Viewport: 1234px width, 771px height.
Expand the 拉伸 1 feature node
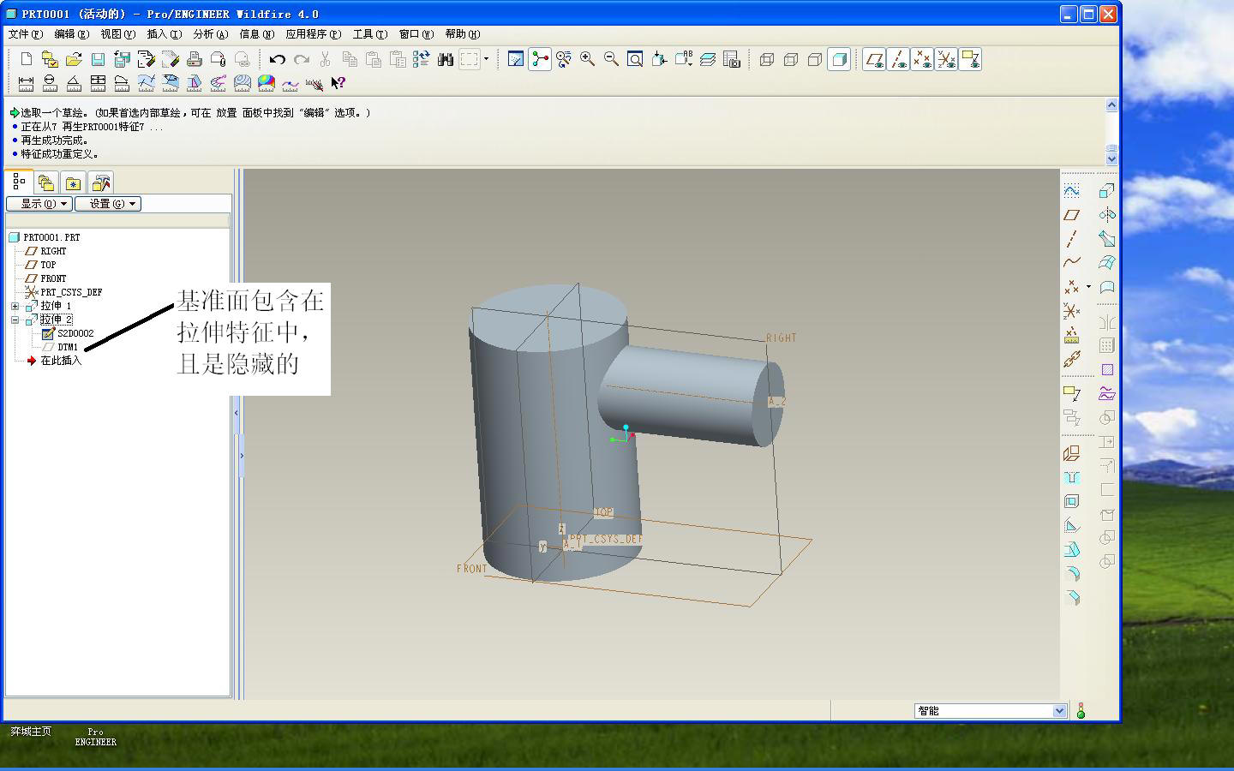pyautogui.click(x=15, y=306)
